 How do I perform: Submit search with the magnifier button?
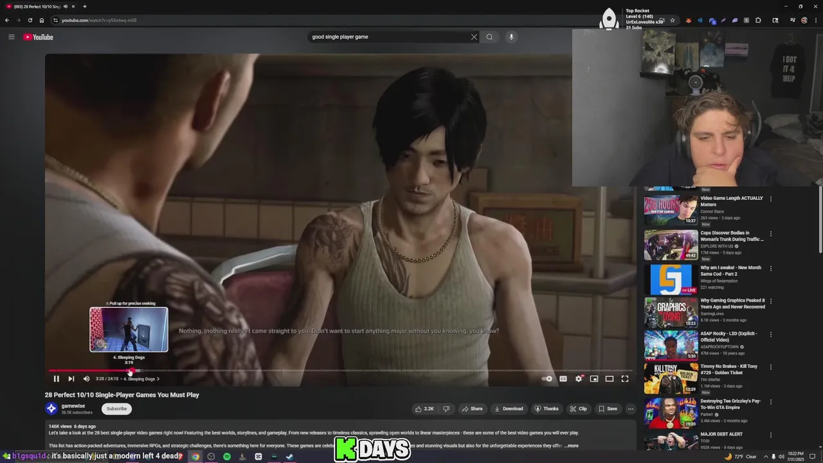click(x=490, y=37)
